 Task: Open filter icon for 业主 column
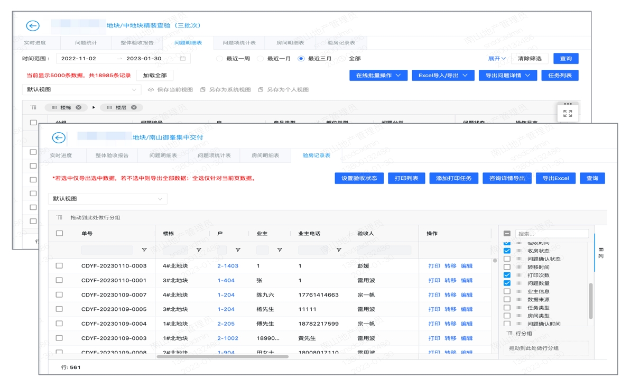click(280, 250)
